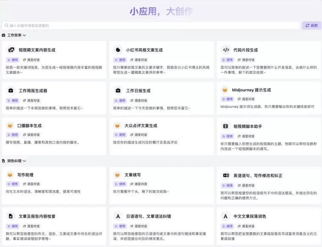
Task: Click the 短视频脚本助手 film icon
Action: point(225,126)
